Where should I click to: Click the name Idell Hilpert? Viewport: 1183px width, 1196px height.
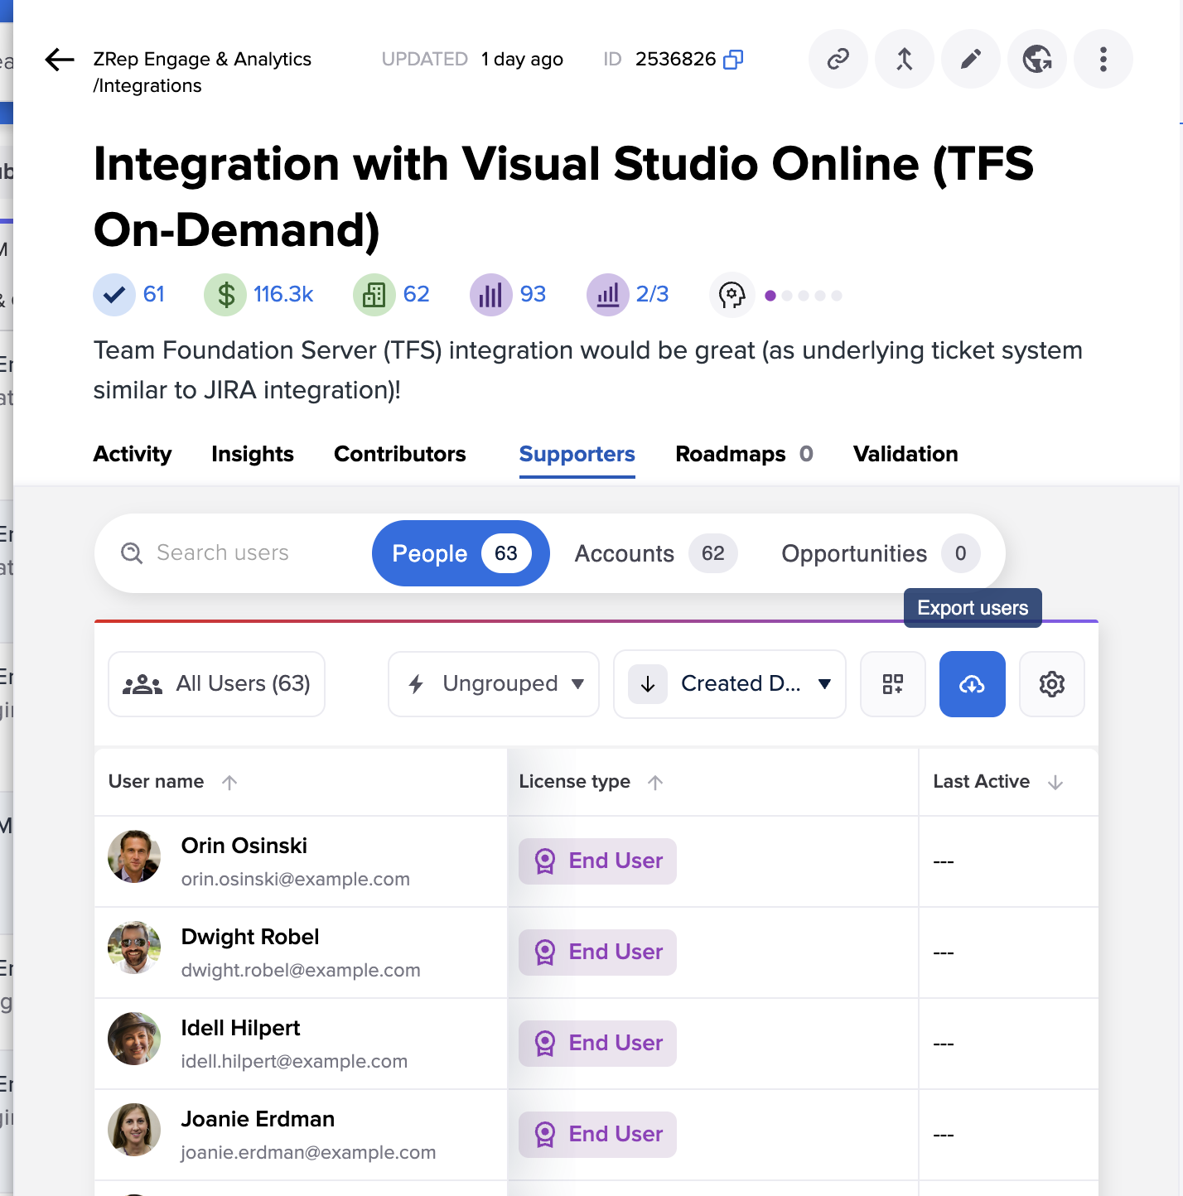tap(240, 1028)
